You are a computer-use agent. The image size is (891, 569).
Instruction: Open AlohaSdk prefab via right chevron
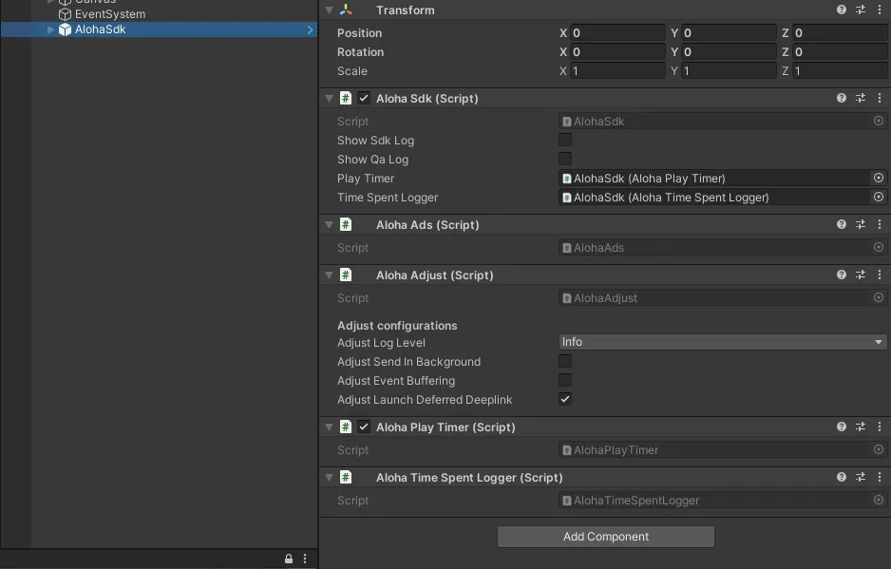click(311, 29)
